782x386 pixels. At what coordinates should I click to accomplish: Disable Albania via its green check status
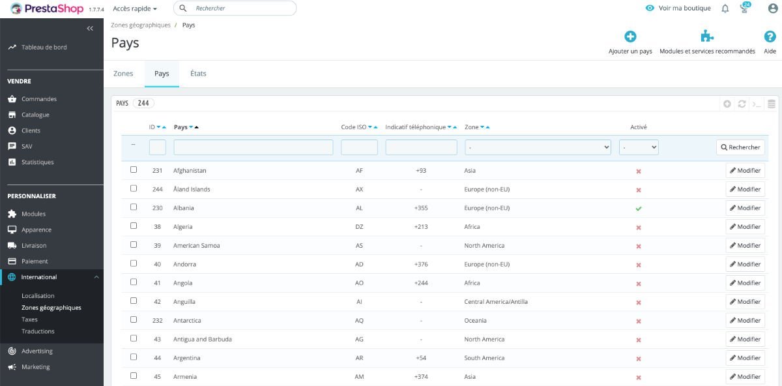pos(639,209)
